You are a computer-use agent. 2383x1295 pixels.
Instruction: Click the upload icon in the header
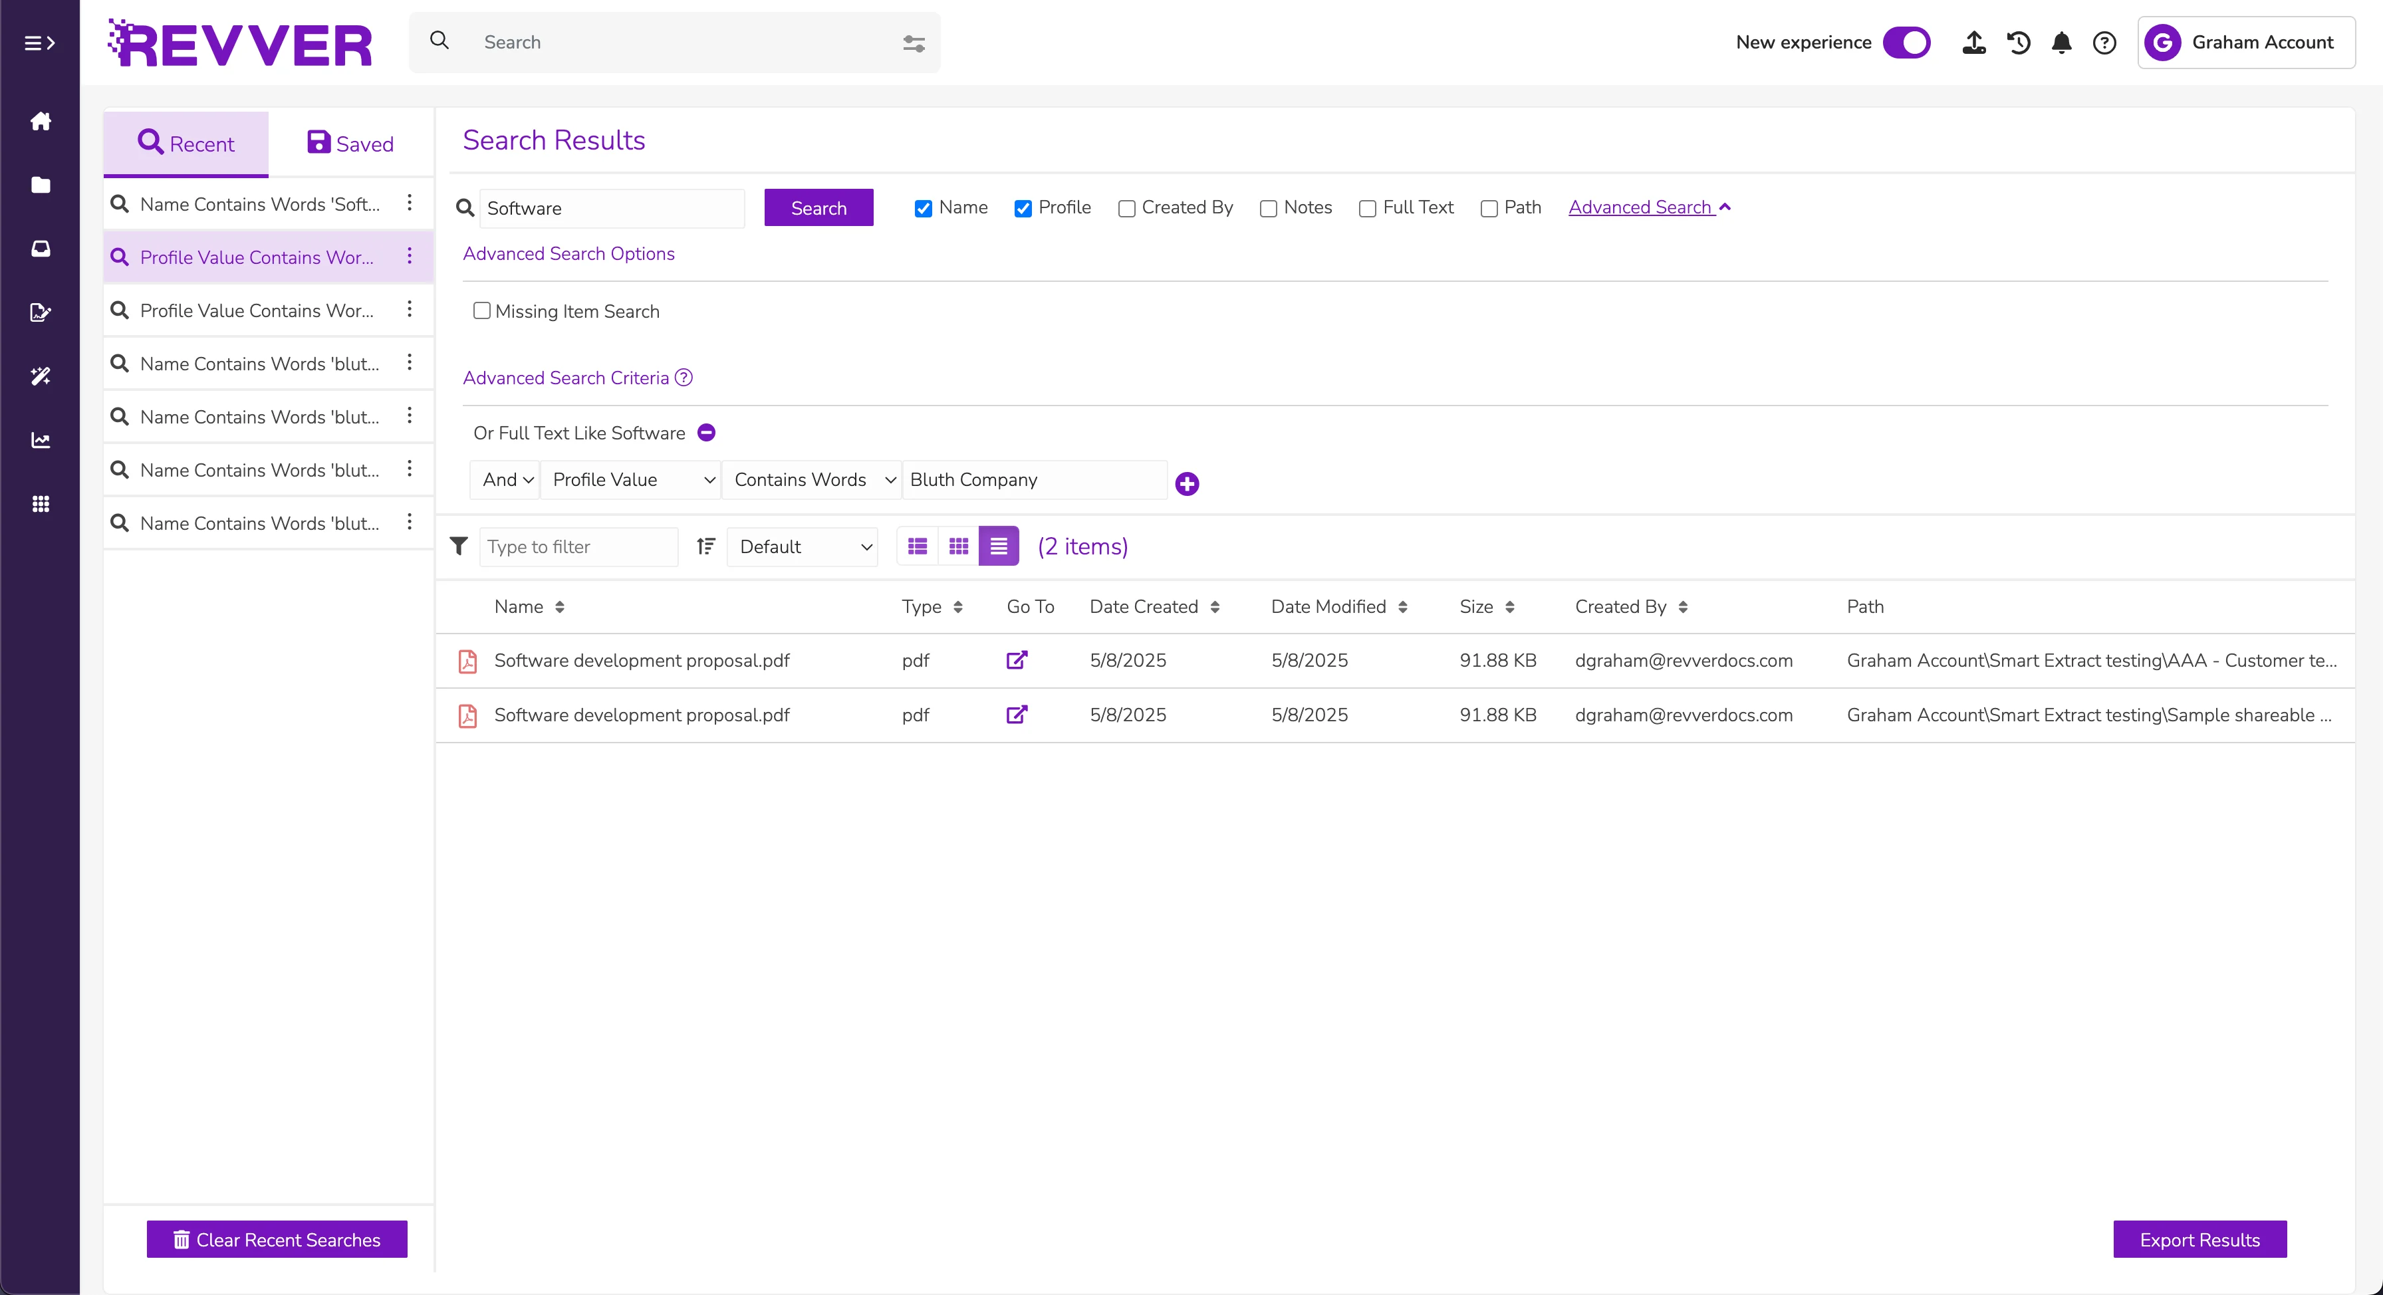pyautogui.click(x=1973, y=43)
